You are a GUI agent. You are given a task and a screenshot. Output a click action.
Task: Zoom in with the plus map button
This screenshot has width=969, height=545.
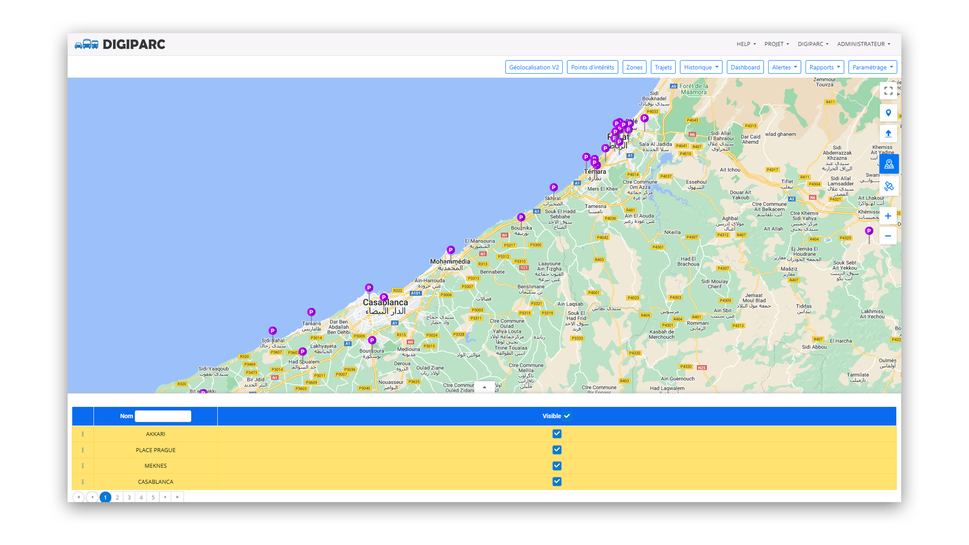click(888, 216)
